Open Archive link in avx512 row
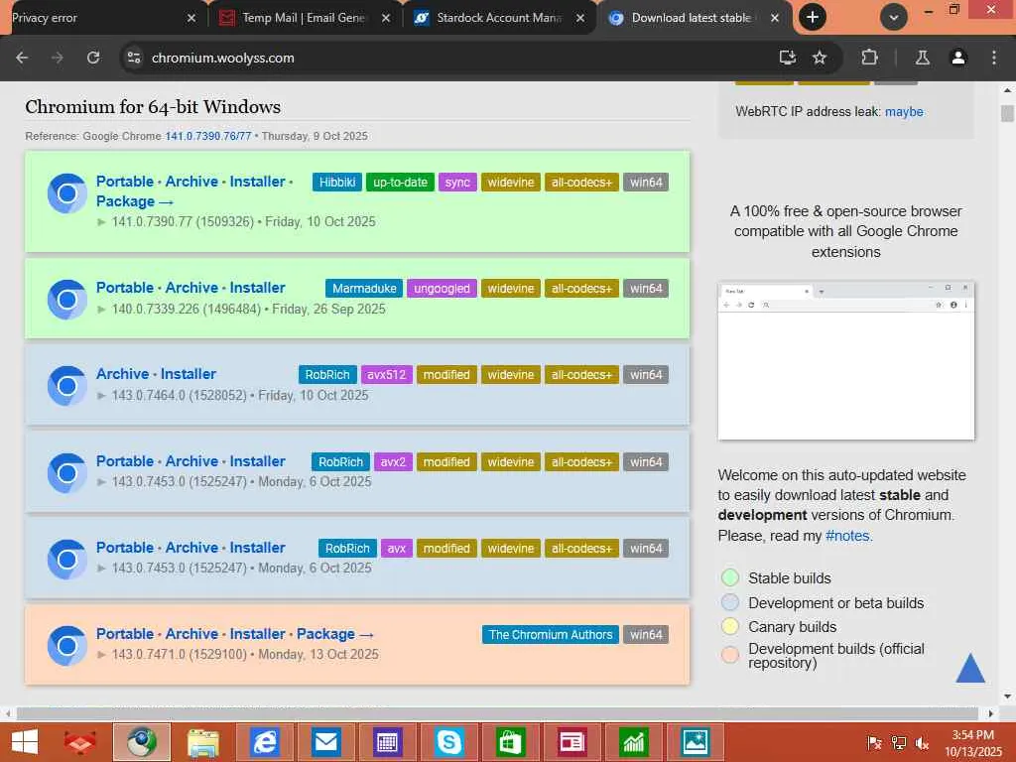The image size is (1016, 762). [122, 374]
